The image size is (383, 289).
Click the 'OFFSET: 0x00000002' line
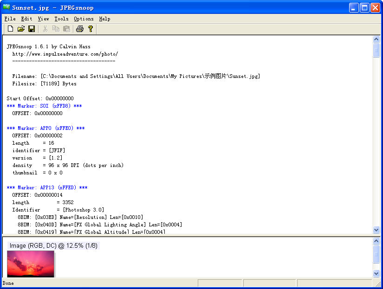tap(38, 136)
